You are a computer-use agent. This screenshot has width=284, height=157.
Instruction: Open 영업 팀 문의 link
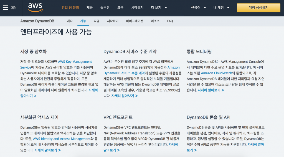point(70,7)
